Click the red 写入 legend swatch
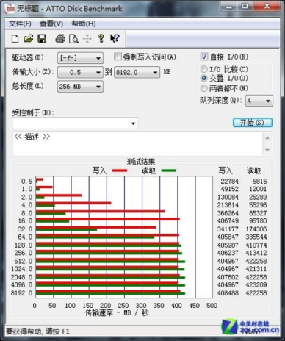This screenshot has width=285, height=341. (x=120, y=170)
